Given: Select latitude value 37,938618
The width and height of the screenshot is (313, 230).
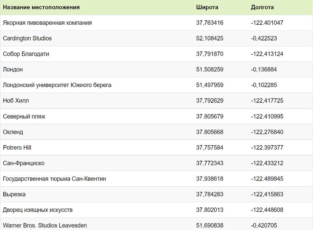Looking at the screenshot, I should (209, 179).
